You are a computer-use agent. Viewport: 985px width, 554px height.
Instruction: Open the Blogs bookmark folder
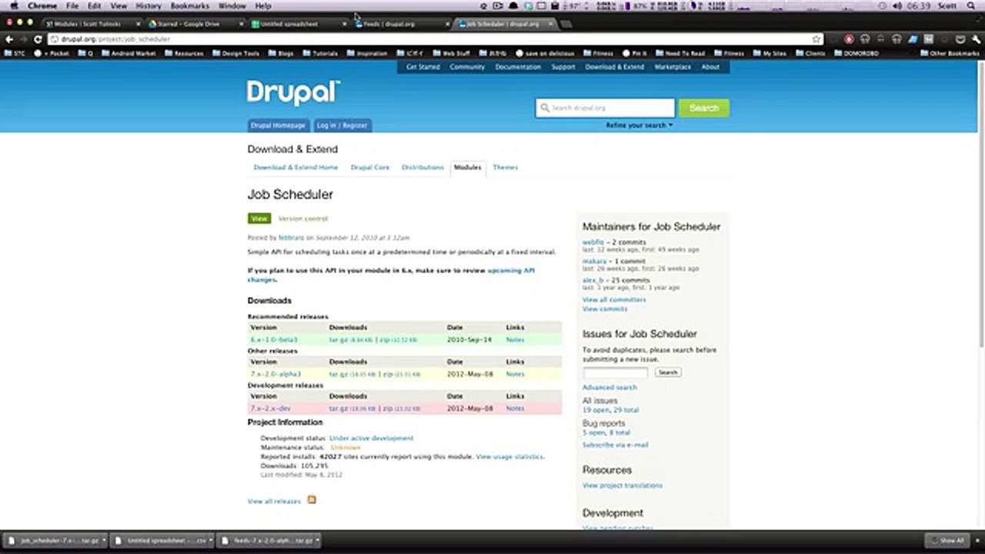click(x=280, y=54)
